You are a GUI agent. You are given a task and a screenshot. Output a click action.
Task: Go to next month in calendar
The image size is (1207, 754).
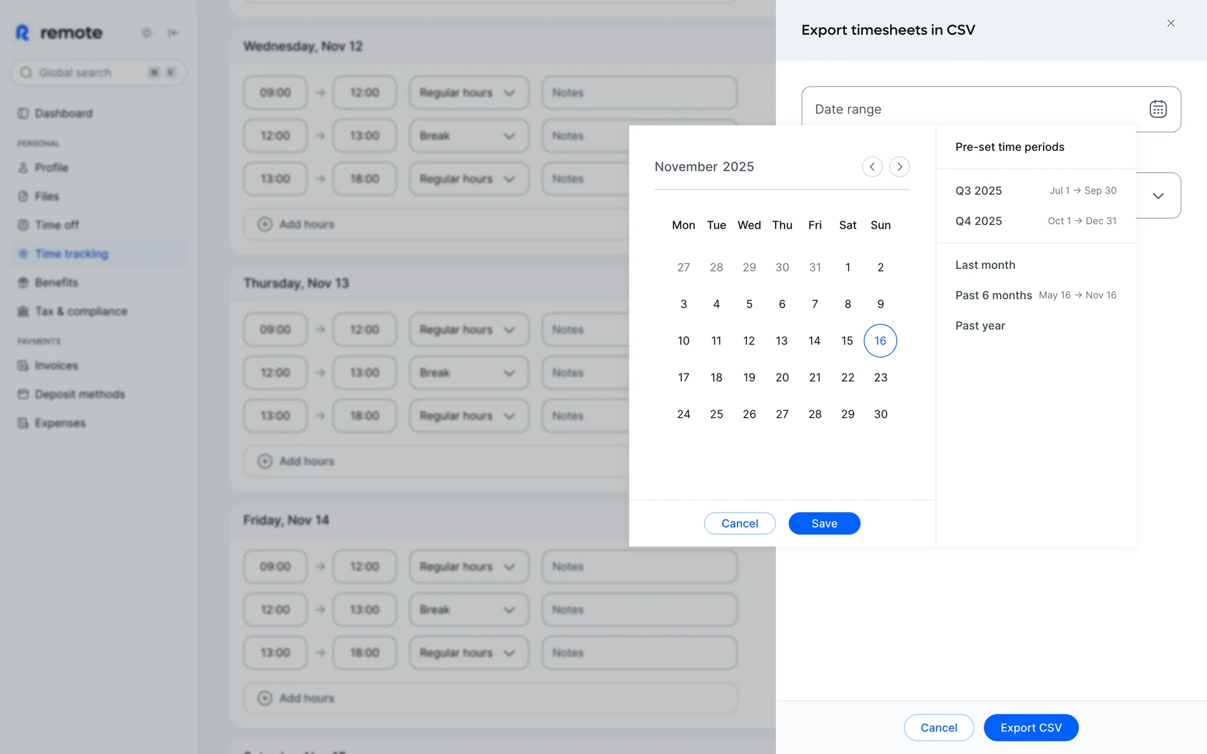tap(900, 167)
